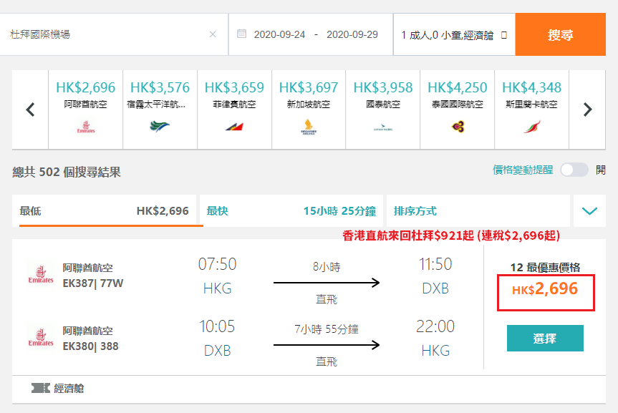
Task: Click Singapore Airlines logo in carousel
Action: [309, 127]
